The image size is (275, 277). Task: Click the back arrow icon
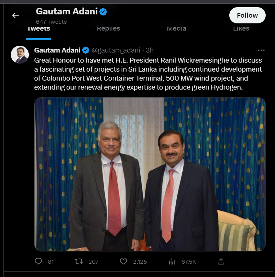click(x=15, y=15)
